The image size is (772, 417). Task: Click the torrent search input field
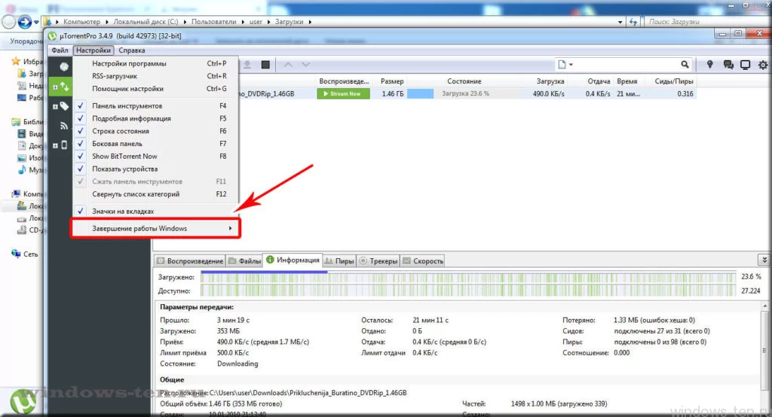[626, 65]
